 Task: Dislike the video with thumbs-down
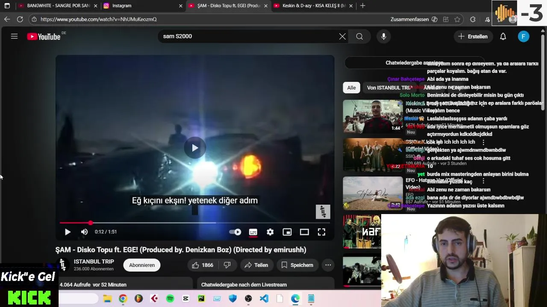[x=227, y=265]
